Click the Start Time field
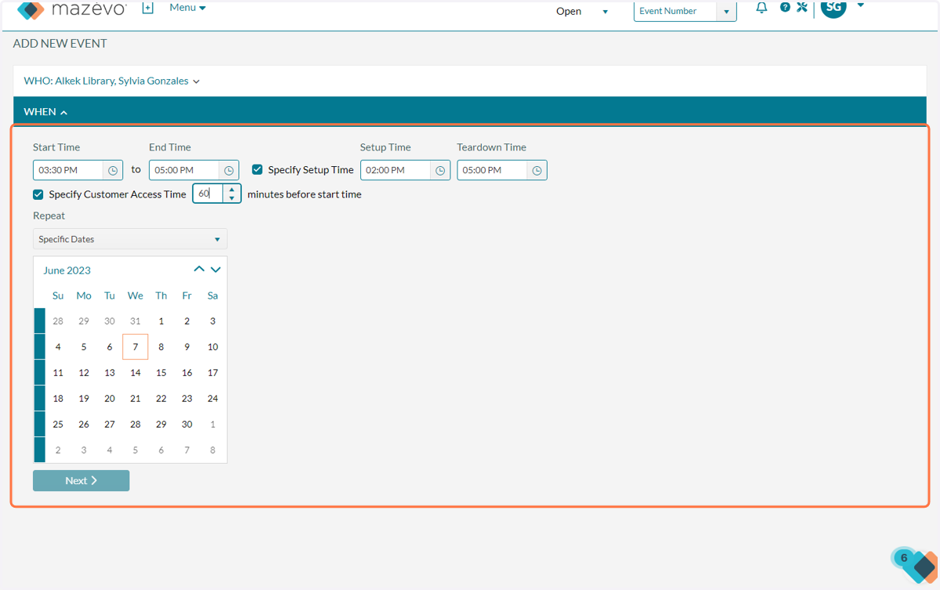Image resolution: width=940 pixels, height=590 pixels. click(x=68, y=170)
